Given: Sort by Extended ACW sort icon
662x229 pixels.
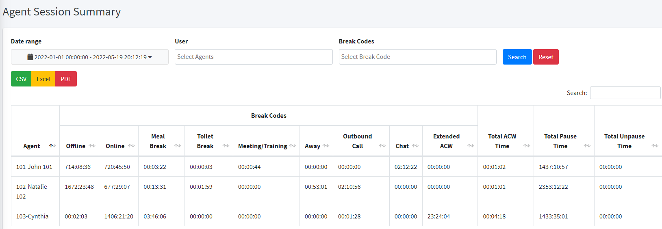Looking at the screenshot, I should tap(471, 146).
